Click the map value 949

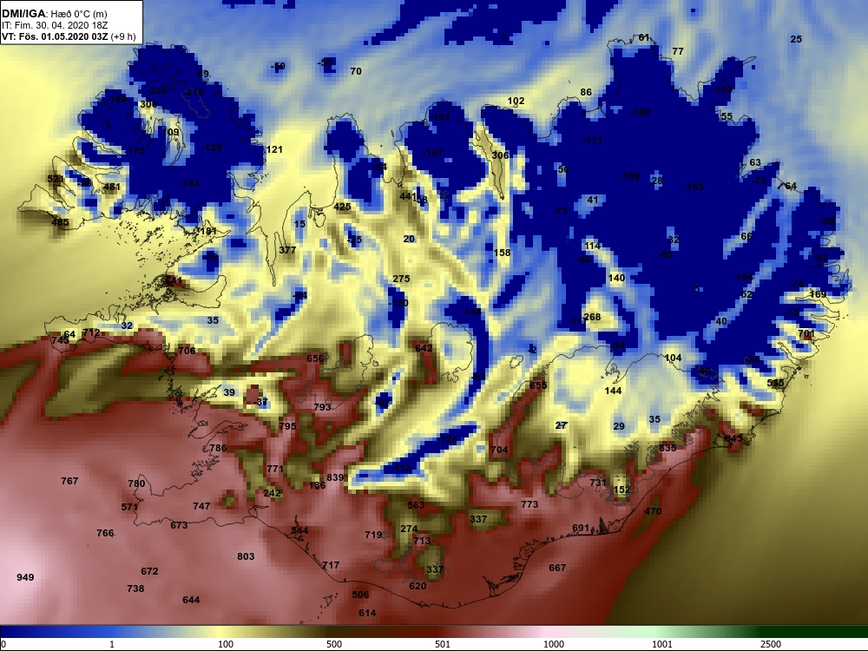(x=25, y=577)
